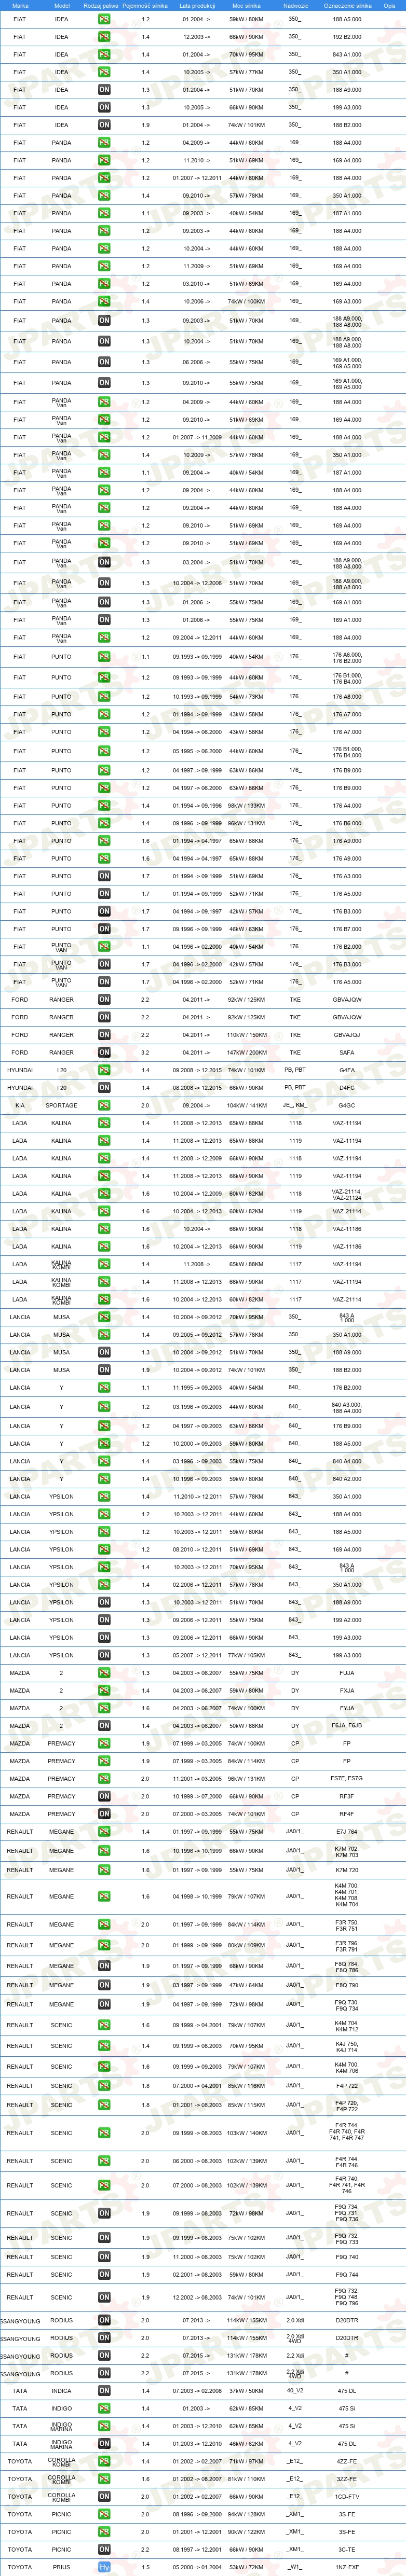Select the 4ZZ-FE engine code cell
The width and height of the screenshot is (406, 2576).
[x=347, y=2461]
